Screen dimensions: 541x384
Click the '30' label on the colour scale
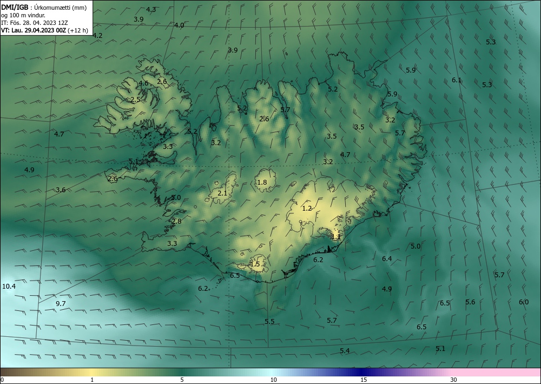pos(454,380)
